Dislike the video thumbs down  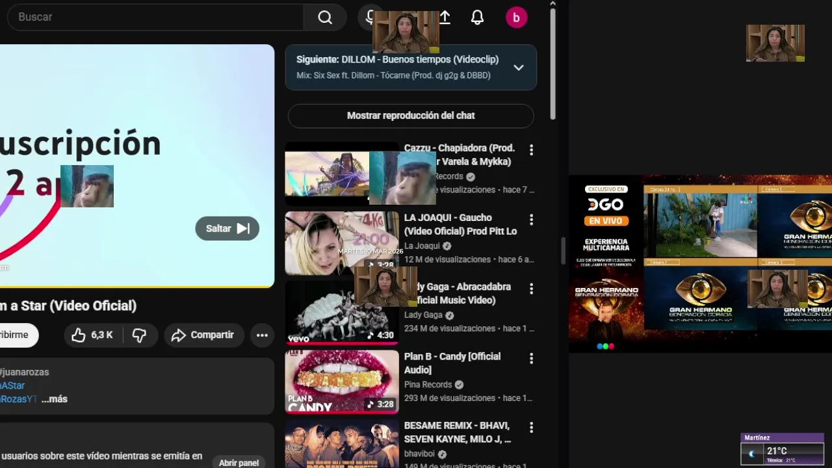[139, 335]
